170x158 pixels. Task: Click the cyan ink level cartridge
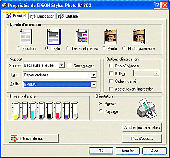(x=33, y=110)
